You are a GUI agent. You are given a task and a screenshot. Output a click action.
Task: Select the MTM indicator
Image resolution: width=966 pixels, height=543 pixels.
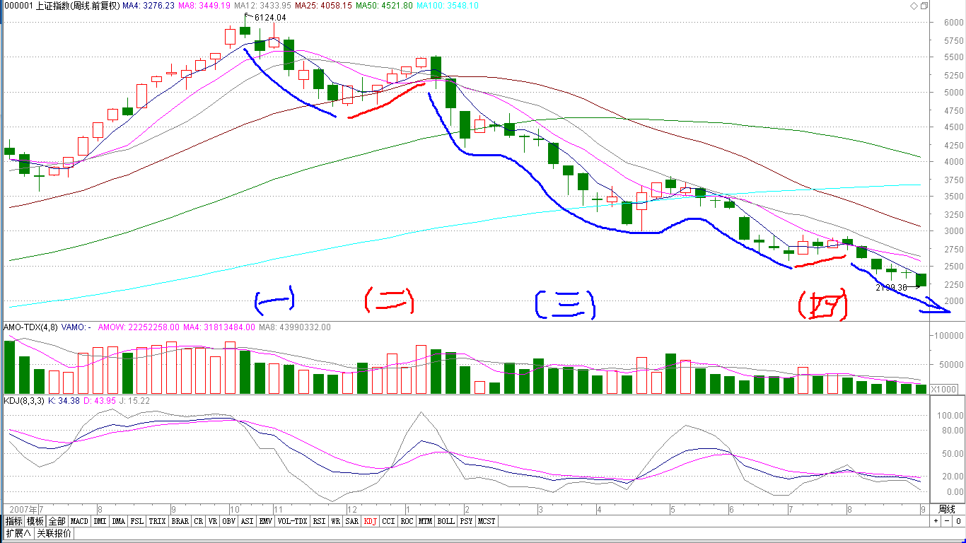(x=425, y=521)
